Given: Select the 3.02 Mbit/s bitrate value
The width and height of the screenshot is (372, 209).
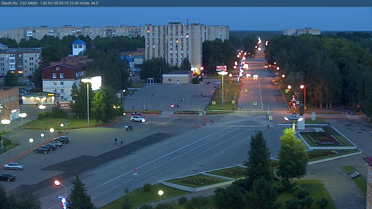Looking at the screenshot, I should click(x=29, y=3).
